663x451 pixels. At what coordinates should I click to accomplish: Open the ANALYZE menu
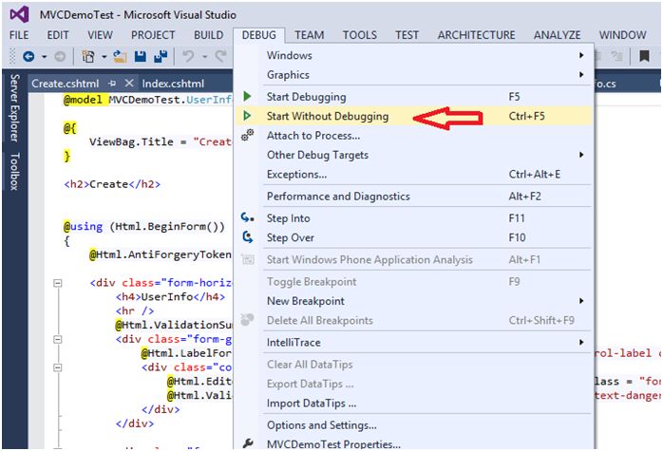tap(557, 35)
